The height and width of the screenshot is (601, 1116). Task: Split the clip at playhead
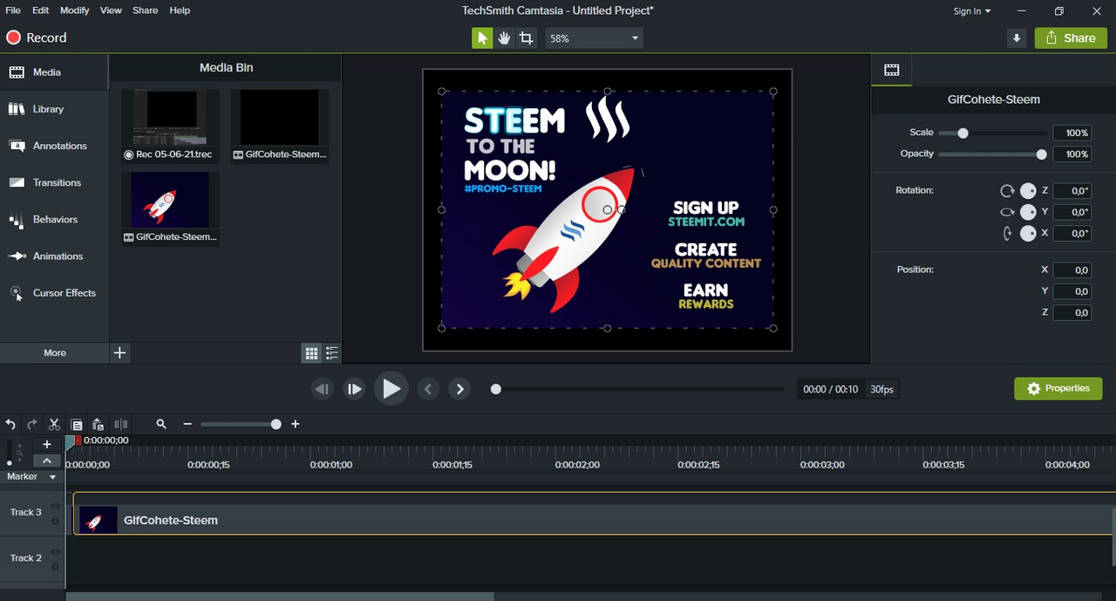point(121,424)
